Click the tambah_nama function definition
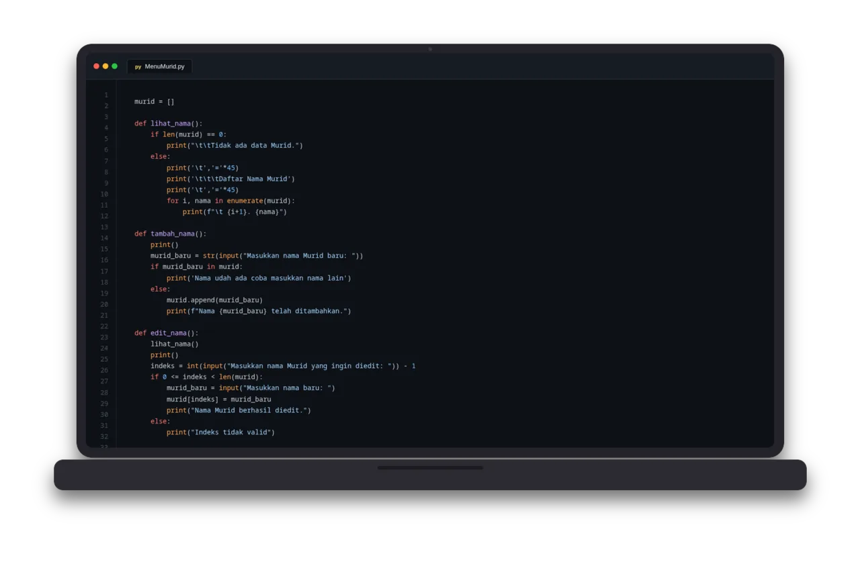The image size is (860, 566). click(x=170, y=234)
